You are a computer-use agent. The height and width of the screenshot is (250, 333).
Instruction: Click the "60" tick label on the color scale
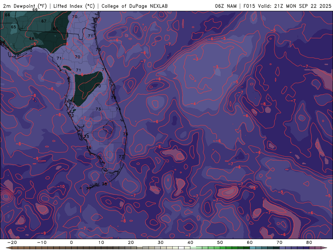coord(250,242)
